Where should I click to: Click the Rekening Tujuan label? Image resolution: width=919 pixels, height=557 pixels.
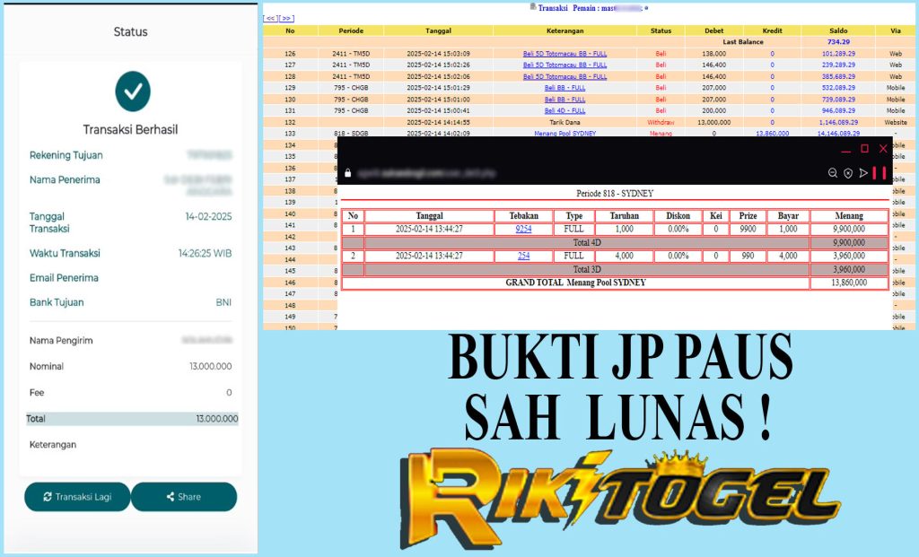(66, 155)
